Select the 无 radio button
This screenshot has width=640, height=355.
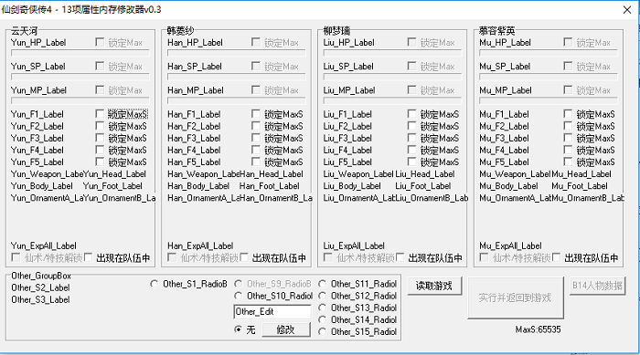click(238, 329)
